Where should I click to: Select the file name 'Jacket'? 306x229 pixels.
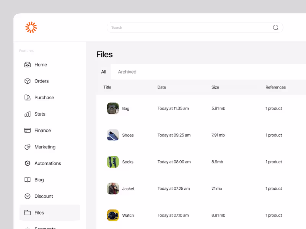(128, 189)
